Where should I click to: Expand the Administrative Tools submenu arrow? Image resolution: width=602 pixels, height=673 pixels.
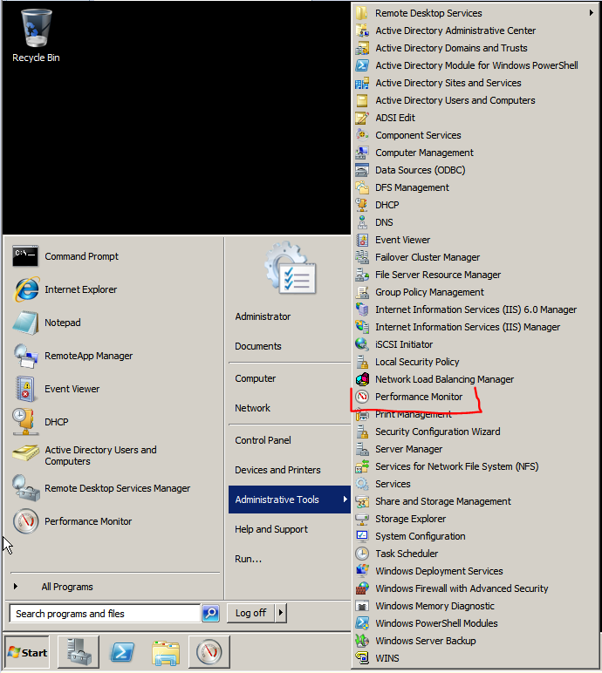345,500
